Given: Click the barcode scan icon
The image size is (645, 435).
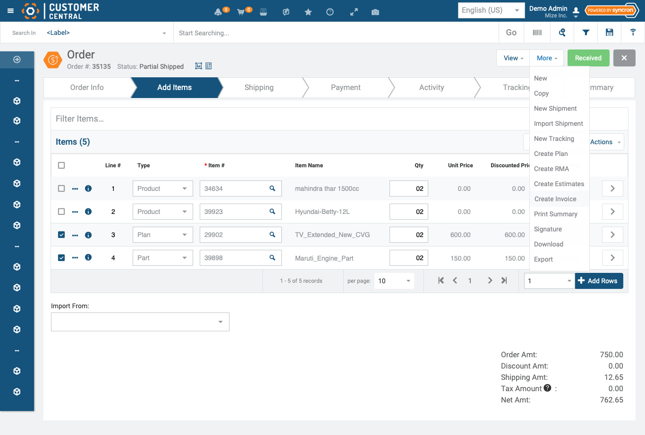Looking at the screenshot, I should click(x=537, y=33).
